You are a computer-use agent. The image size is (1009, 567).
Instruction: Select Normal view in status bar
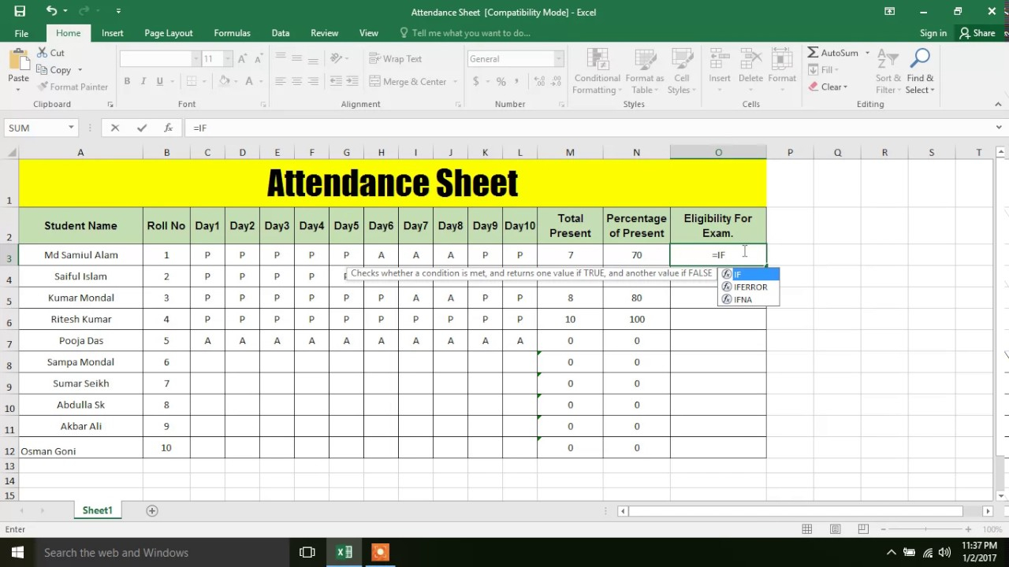[x=807, y=529]
